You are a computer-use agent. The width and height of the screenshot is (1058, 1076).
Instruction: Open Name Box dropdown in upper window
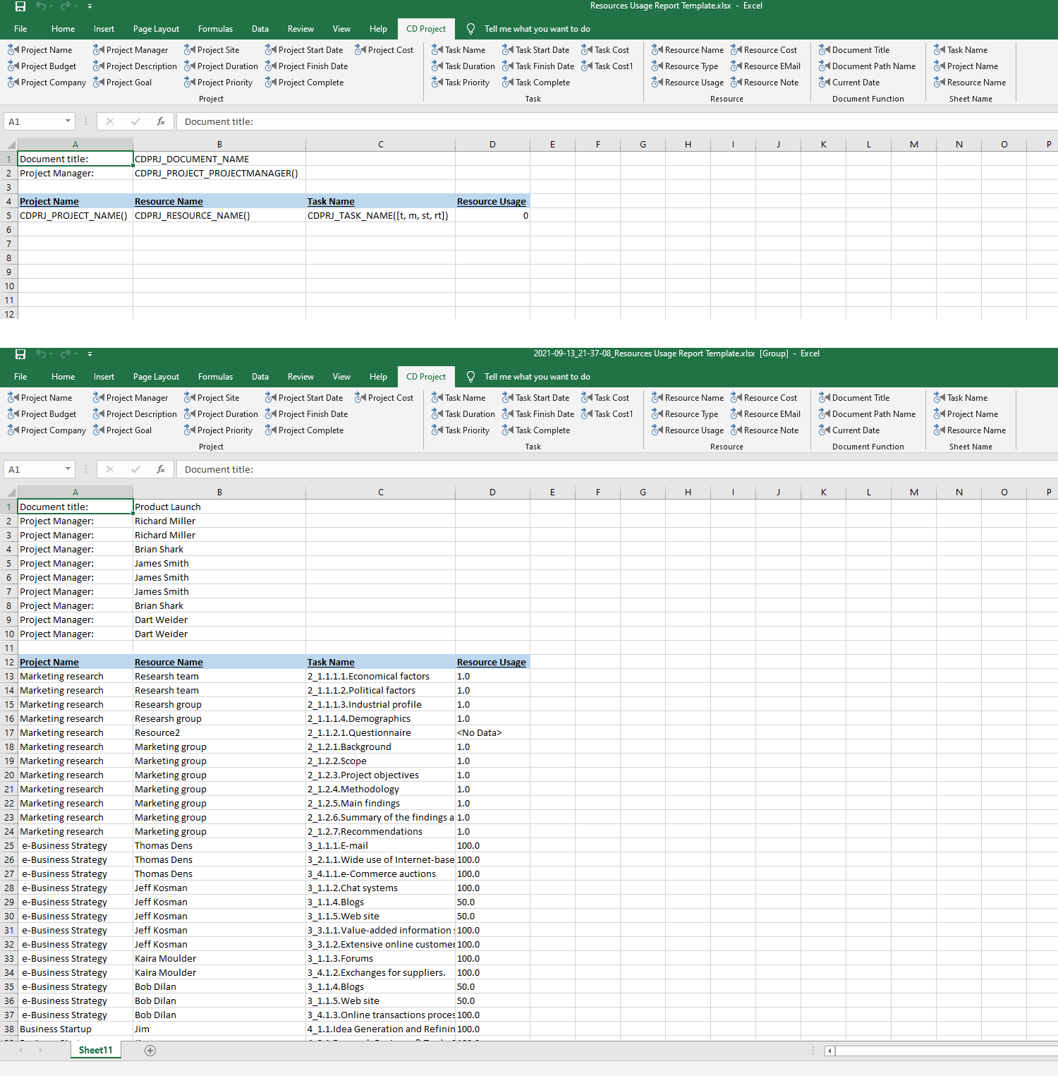click(x=68, y=121)
